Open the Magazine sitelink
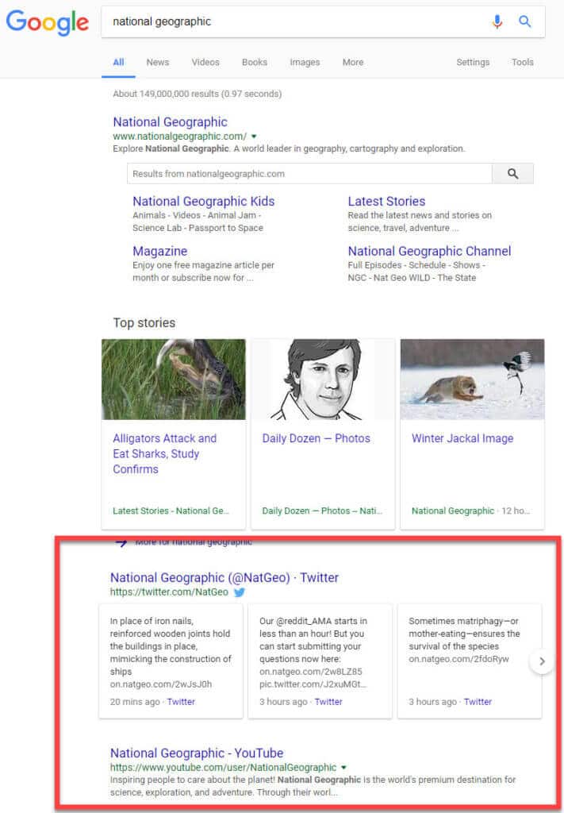 tap(160, 251)
